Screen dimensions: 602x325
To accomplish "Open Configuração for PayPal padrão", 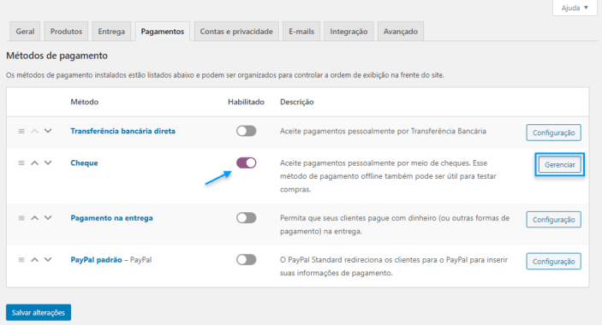I will (x=553, y=262).
